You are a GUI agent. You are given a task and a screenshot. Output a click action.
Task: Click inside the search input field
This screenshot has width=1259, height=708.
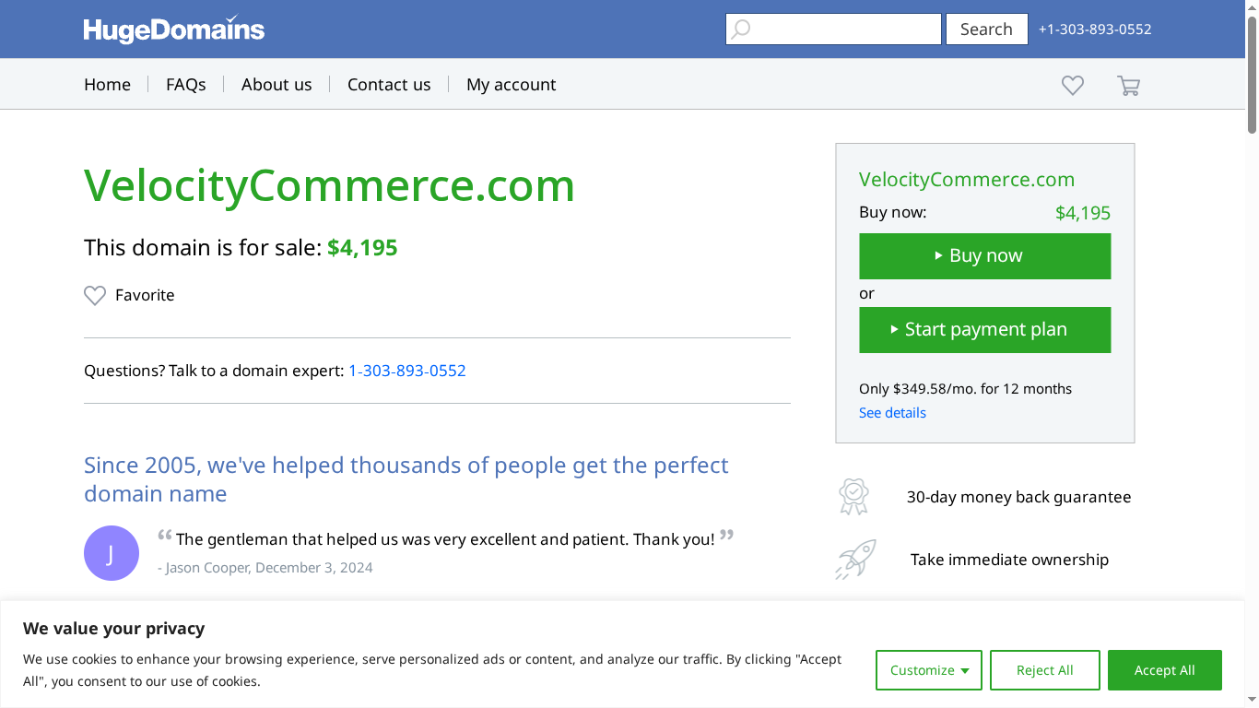(834, 29)
